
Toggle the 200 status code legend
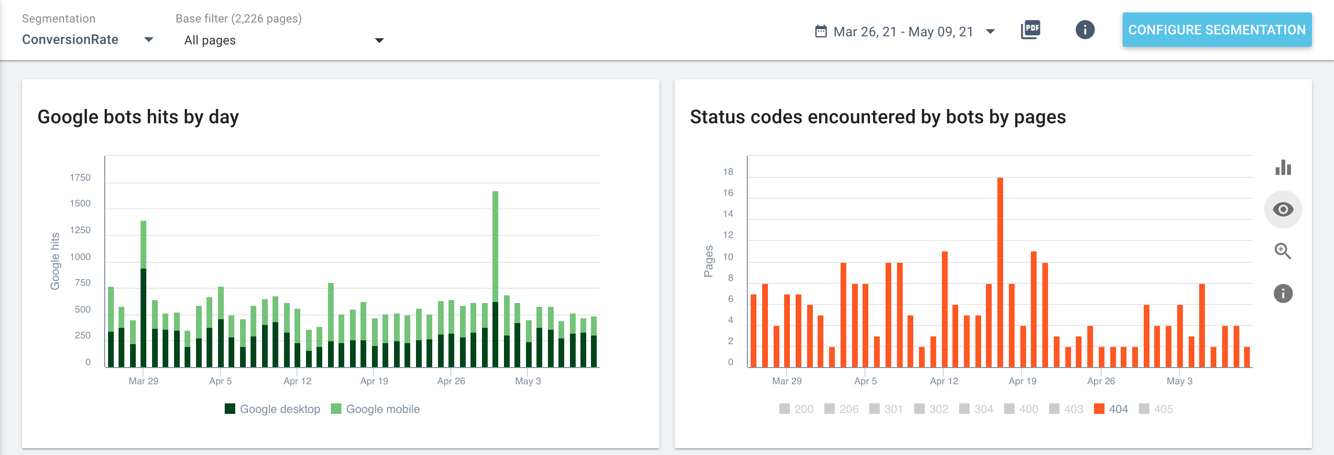(796, 409)
